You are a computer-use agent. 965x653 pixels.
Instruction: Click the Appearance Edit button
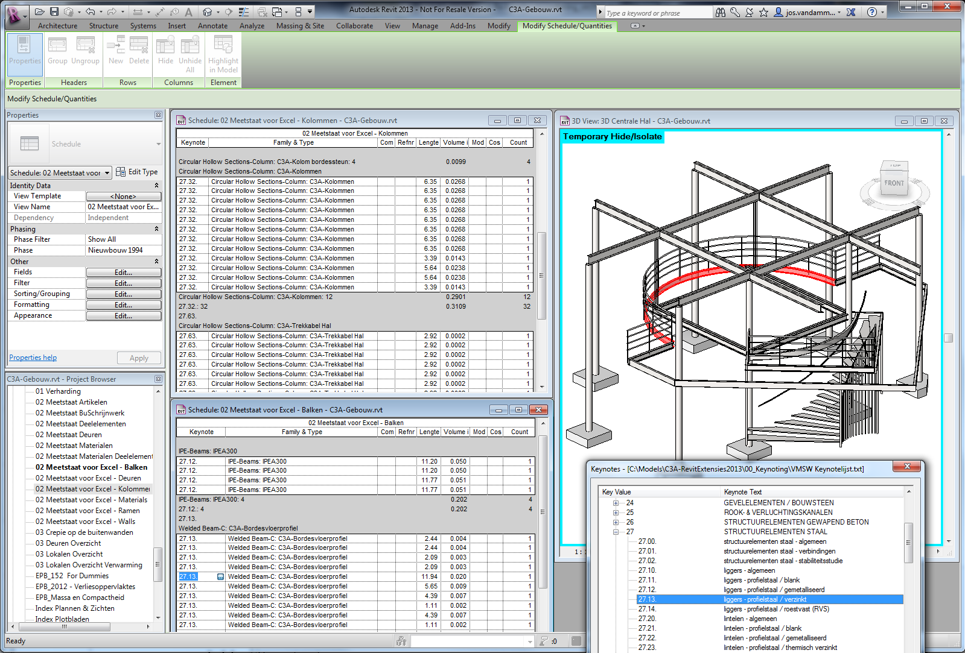pyautogui.click(x=124, y=316)
